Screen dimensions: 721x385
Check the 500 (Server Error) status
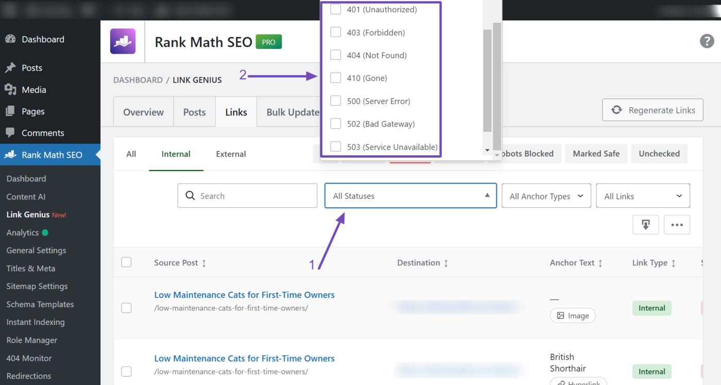[336, 101]
